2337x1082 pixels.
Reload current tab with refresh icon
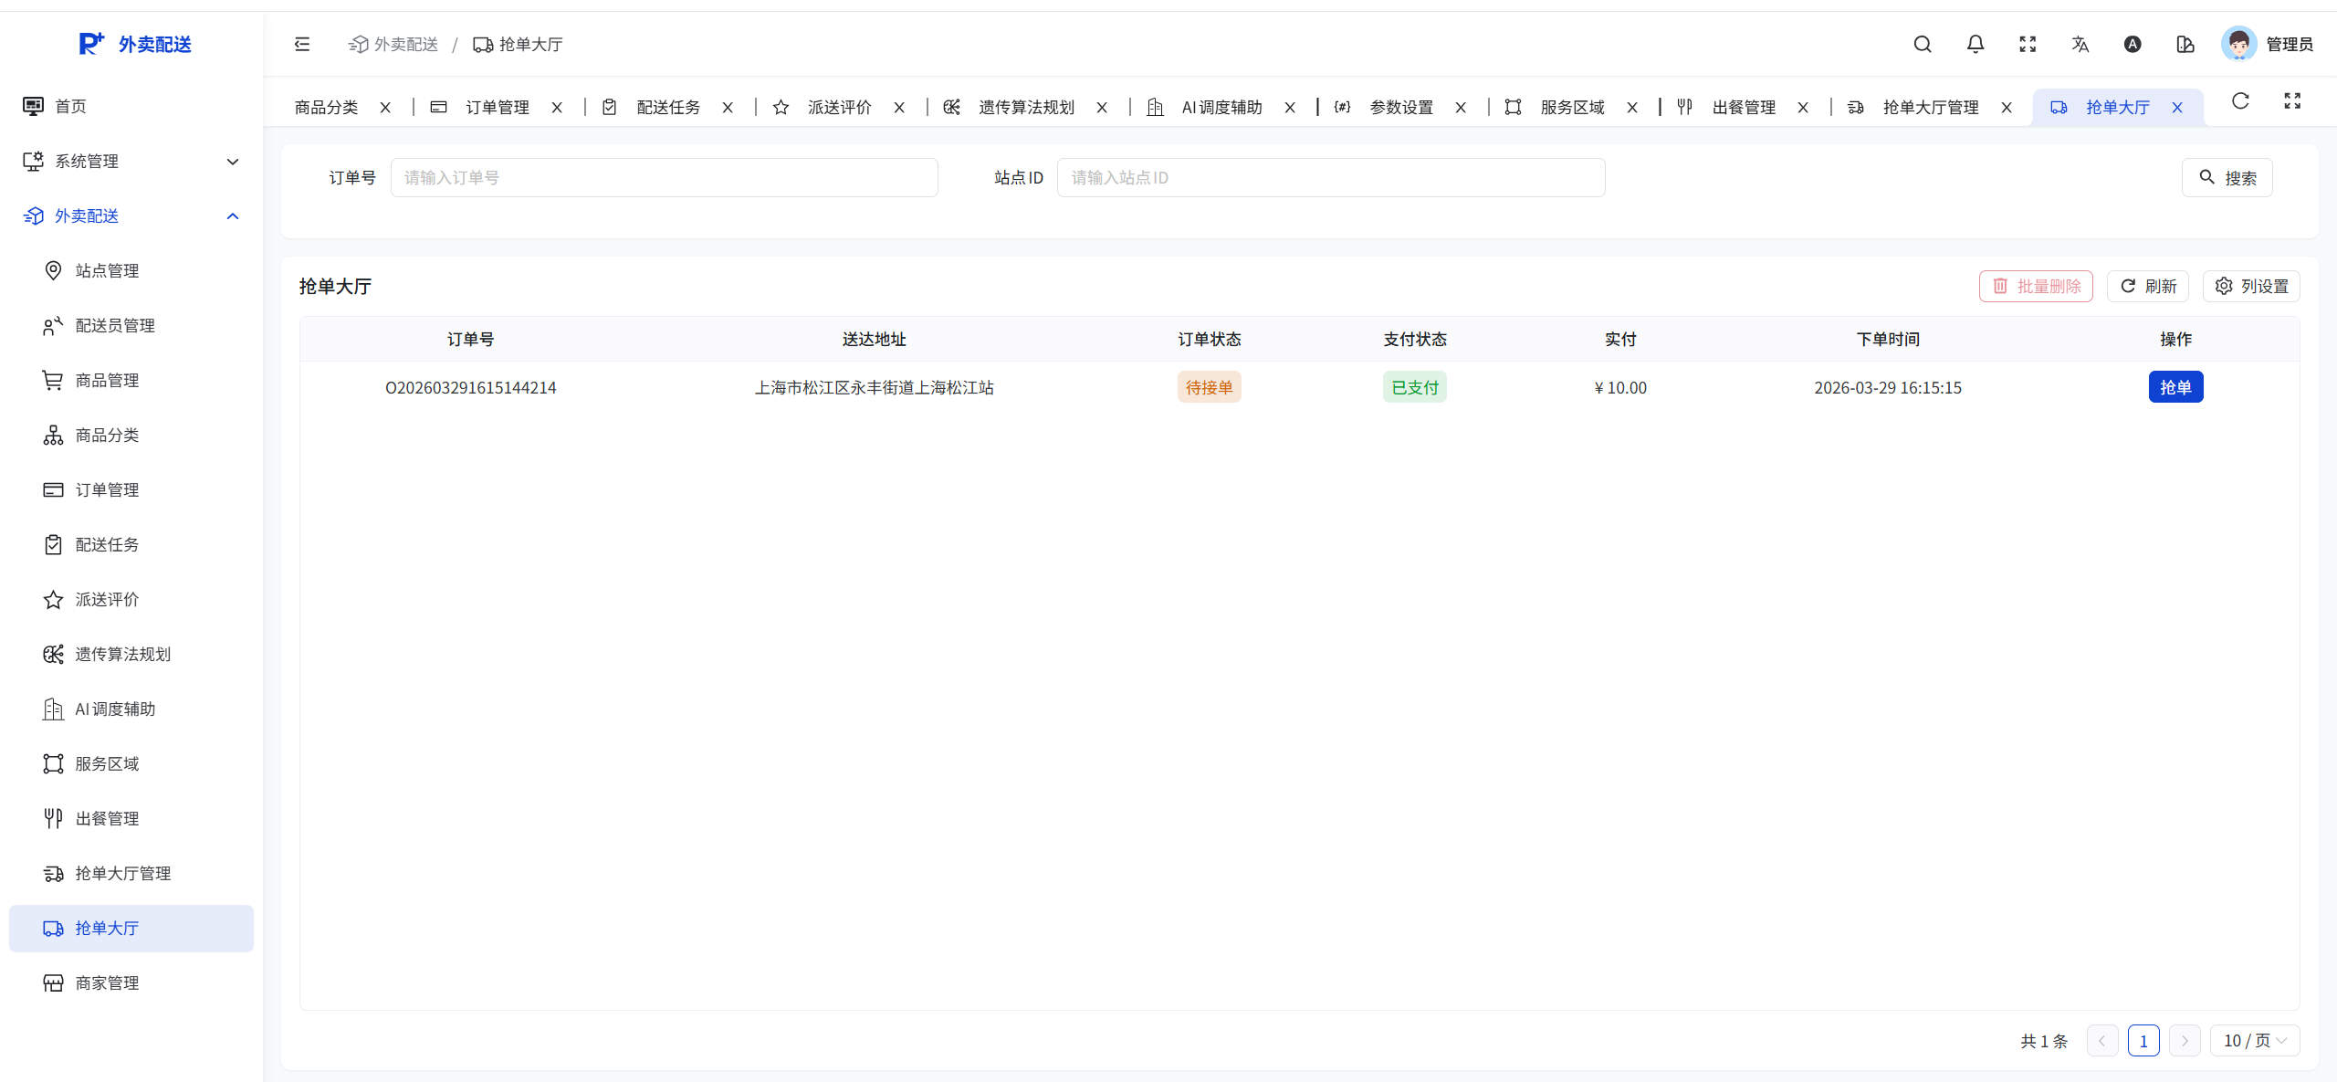(2240, 100)
